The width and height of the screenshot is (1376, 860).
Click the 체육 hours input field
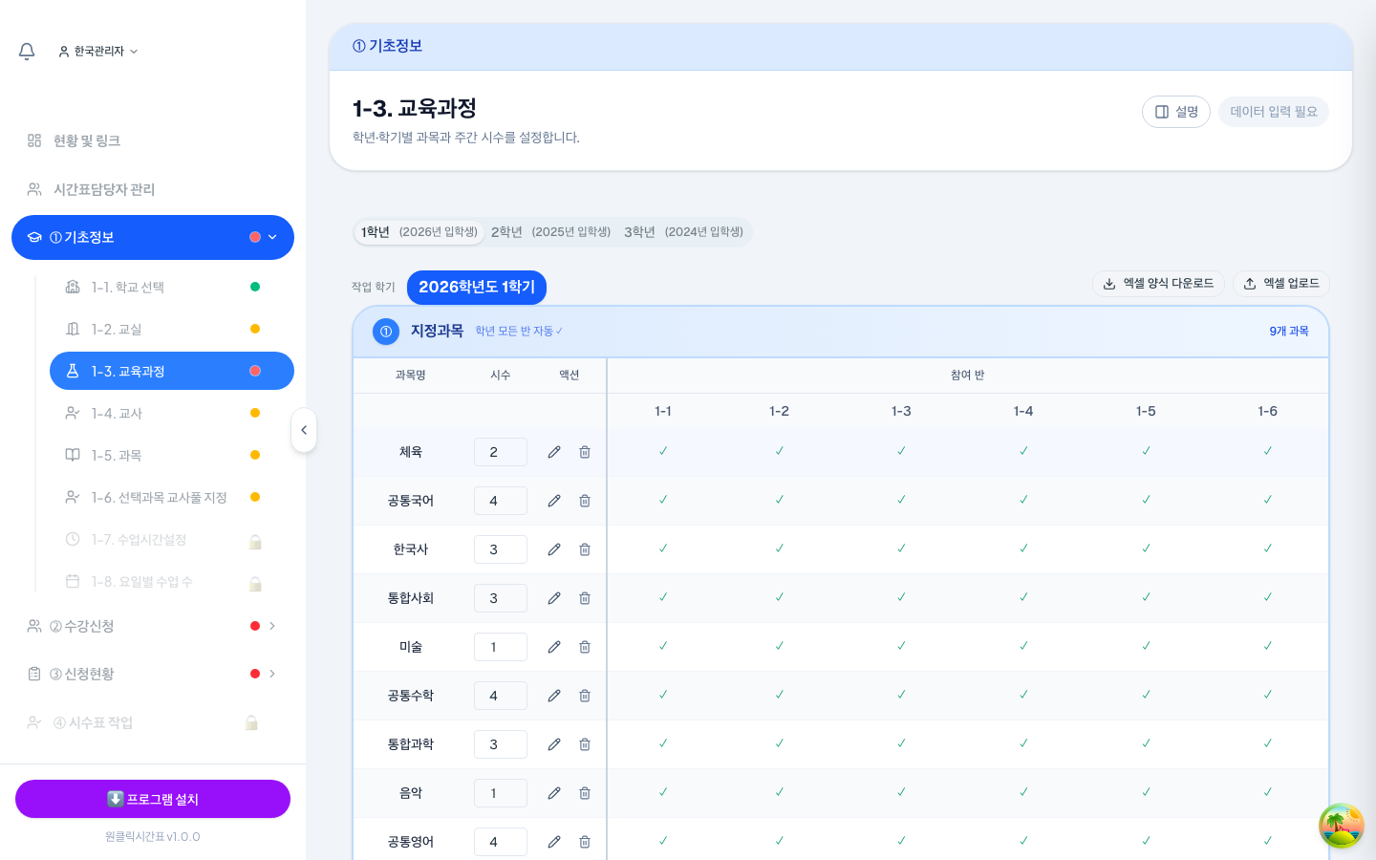501,452
